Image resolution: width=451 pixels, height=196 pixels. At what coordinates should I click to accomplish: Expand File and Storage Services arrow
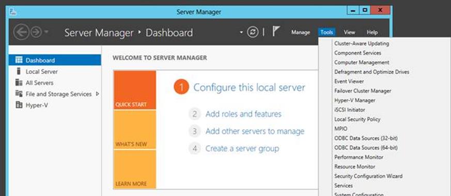(x=98, y=94)
